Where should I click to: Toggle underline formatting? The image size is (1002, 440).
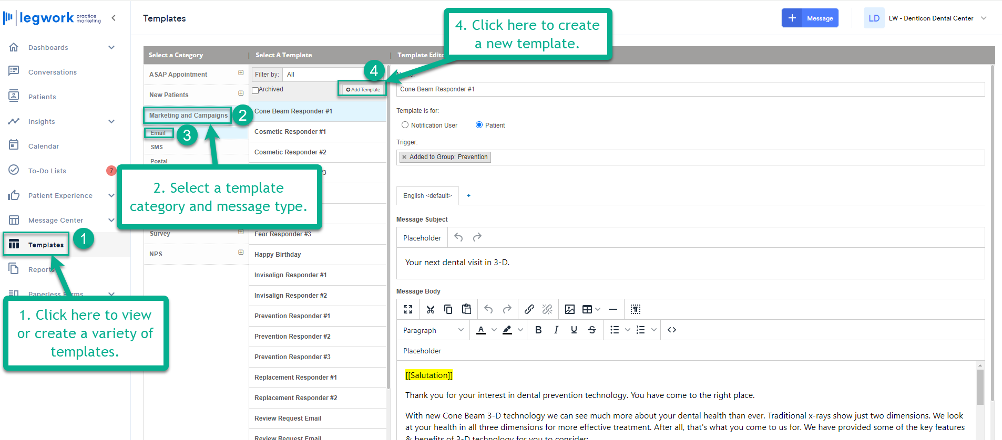click(x=574, y=330)
